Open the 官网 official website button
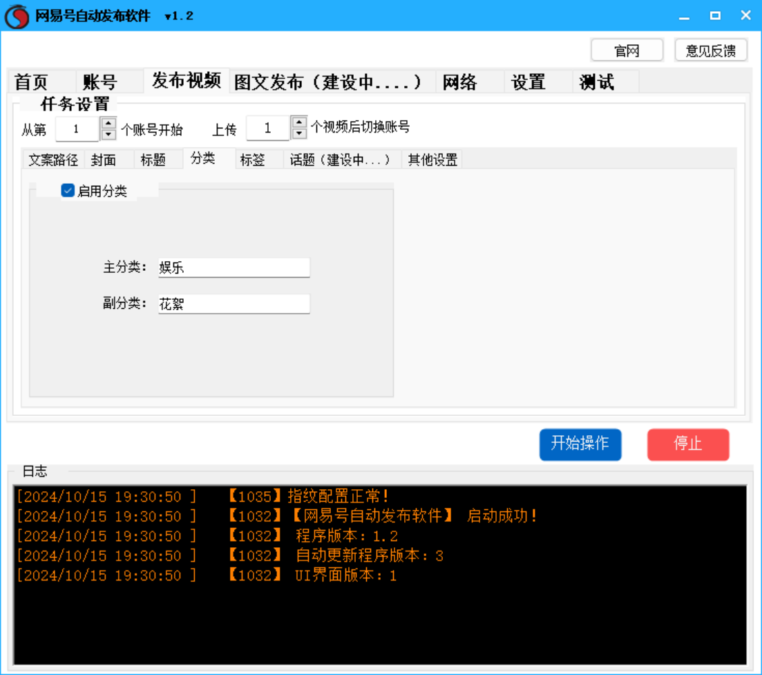Image resolution: width=762 pixels, height=675 pixels. 627,50
